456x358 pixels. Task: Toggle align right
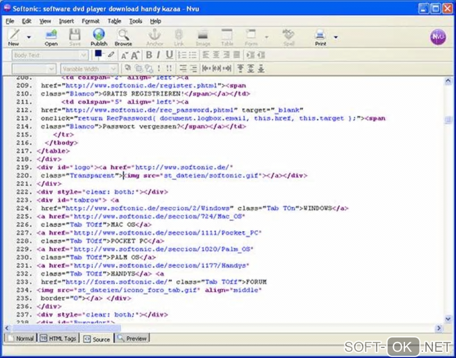point(227,55)
